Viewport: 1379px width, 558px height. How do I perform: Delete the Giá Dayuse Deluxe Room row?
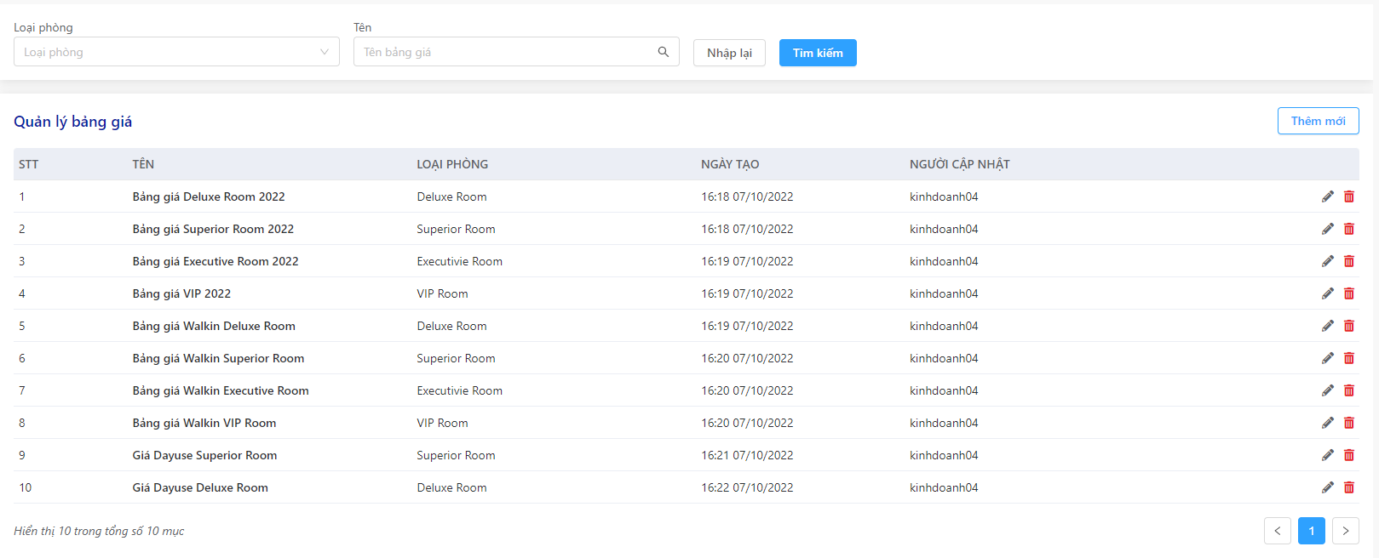pyautogui.click(x=1349, y=487)
